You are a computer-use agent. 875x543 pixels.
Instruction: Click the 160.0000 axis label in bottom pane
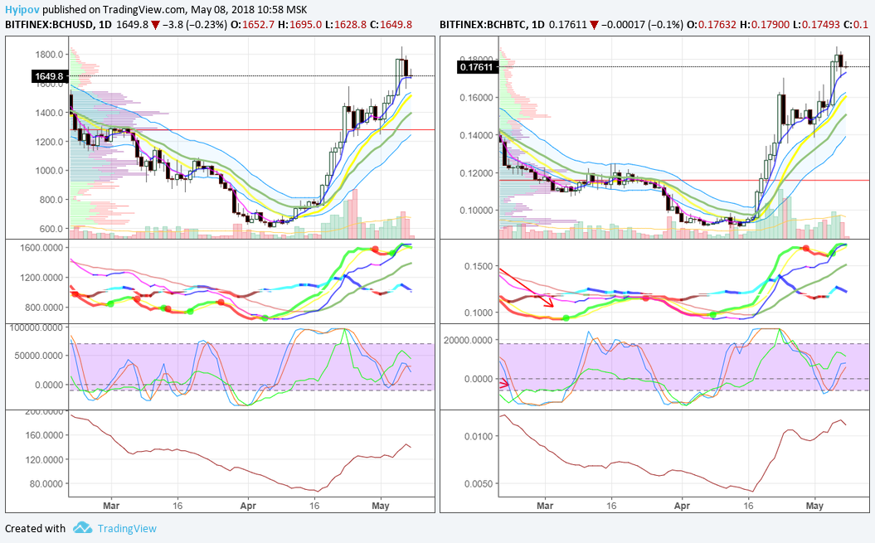click(43, 434)
